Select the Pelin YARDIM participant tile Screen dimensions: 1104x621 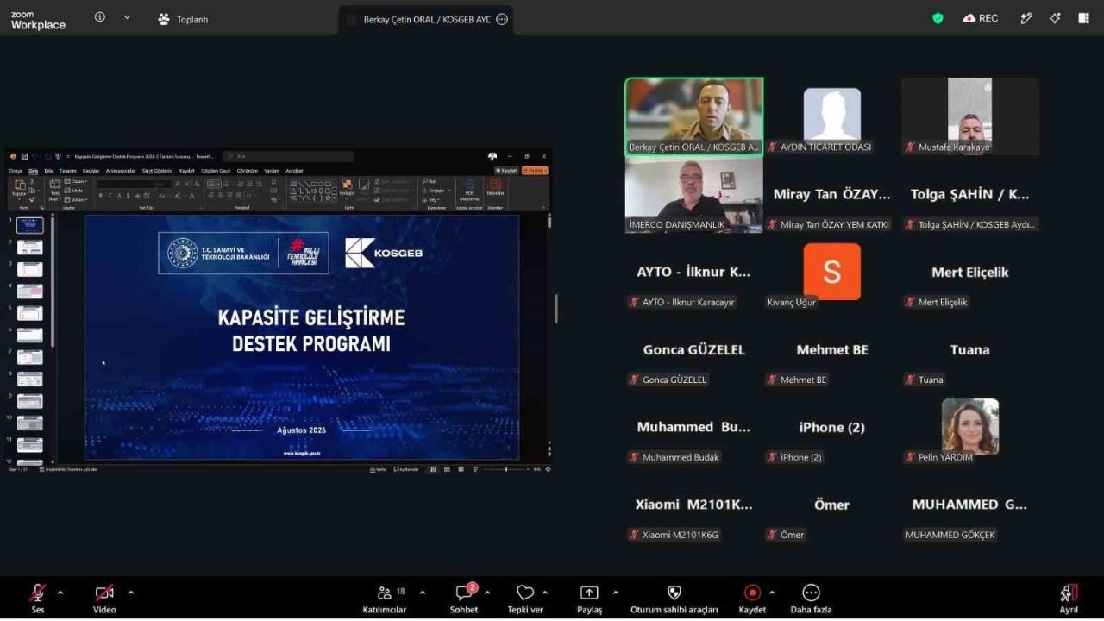(970, 427)
